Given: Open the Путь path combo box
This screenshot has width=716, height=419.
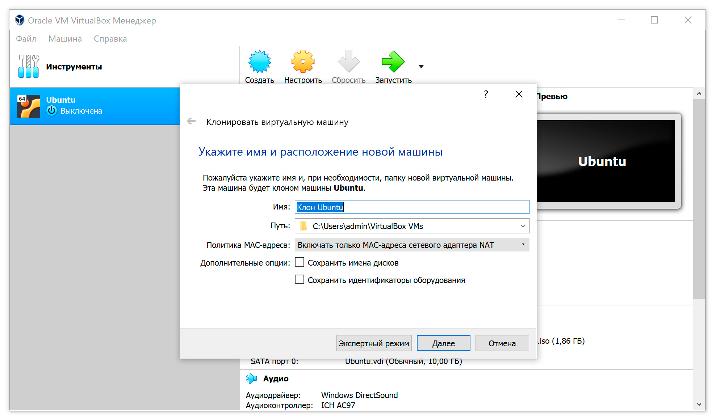Looking at the screenshot, I should [x=412, y=226].
